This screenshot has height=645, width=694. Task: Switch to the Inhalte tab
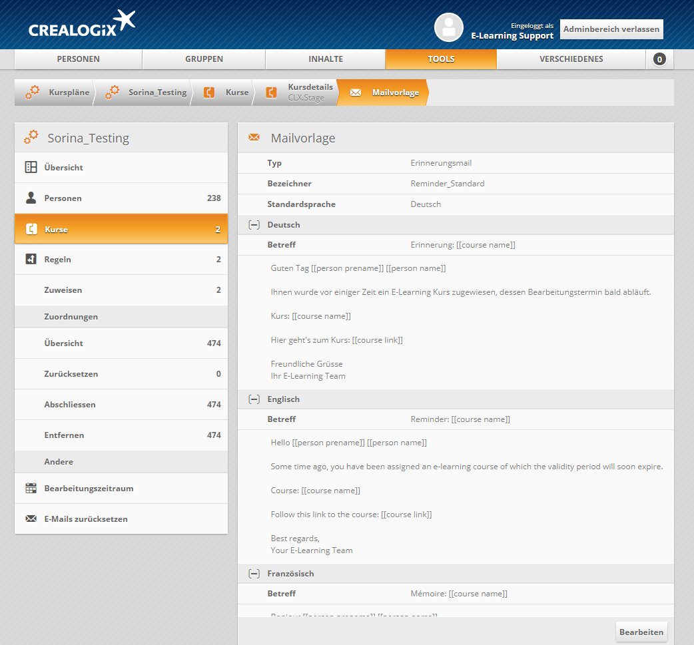(325, 59)
